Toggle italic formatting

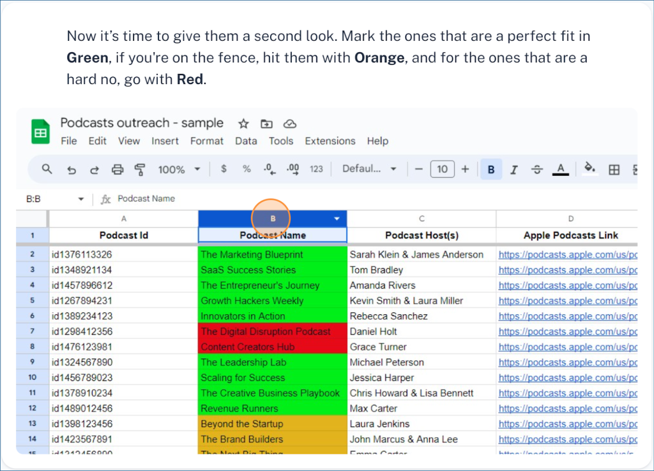coord(514,170)
